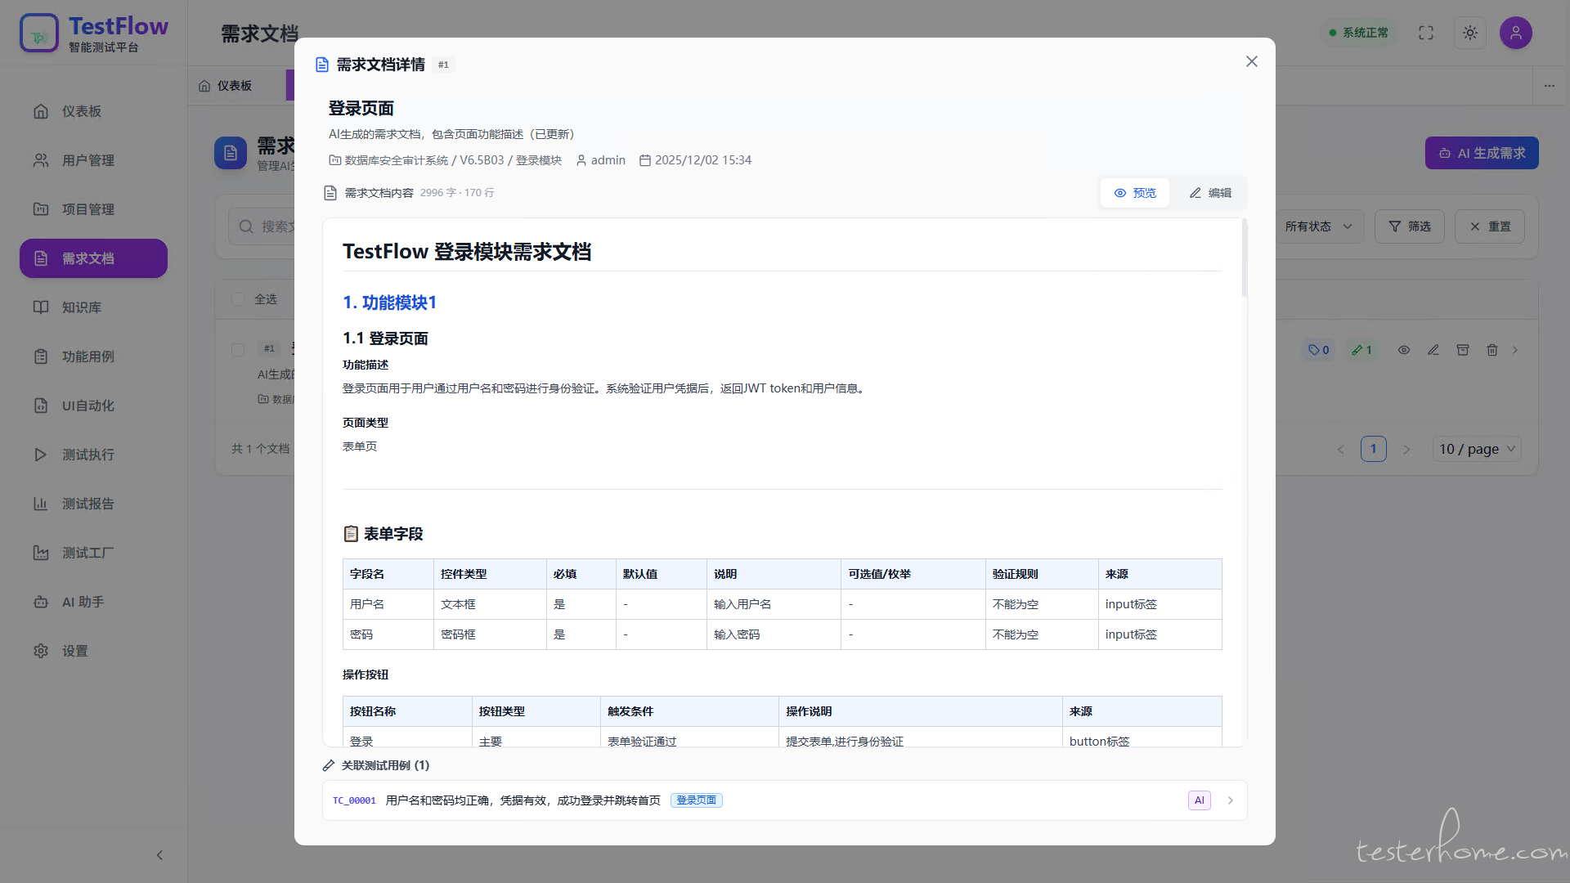Check the 全选 select-all checkbox

[x=238, y=299]
